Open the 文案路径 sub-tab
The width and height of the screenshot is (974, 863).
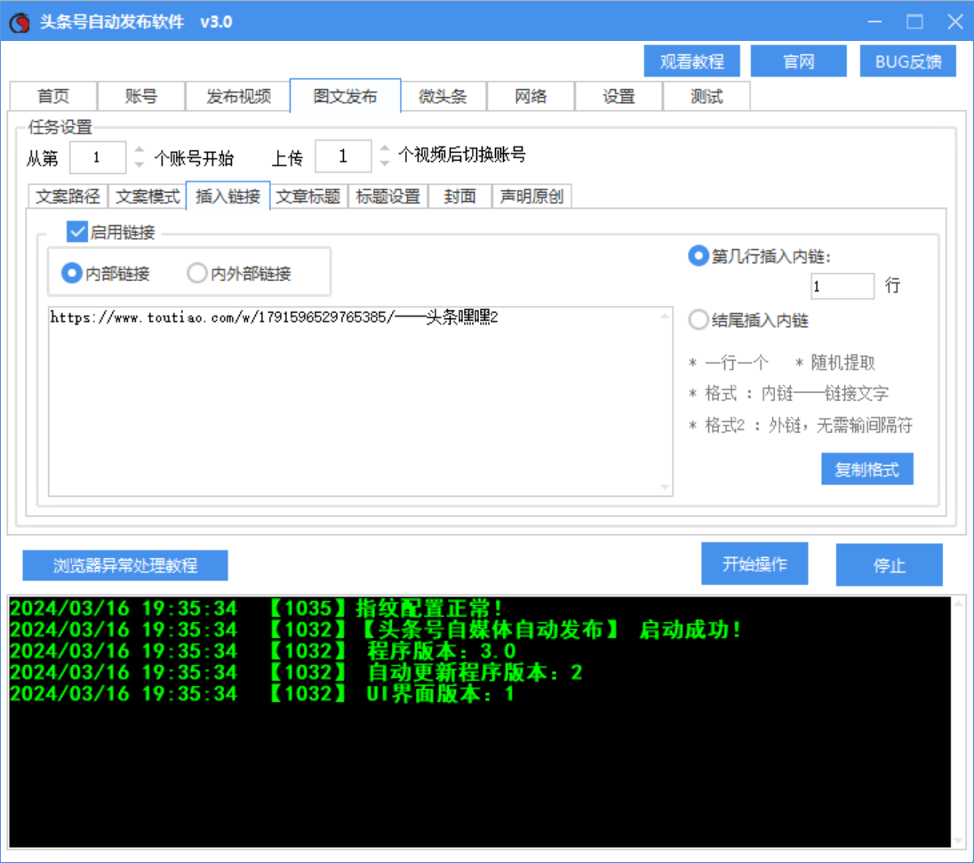(x=68, y=196)
